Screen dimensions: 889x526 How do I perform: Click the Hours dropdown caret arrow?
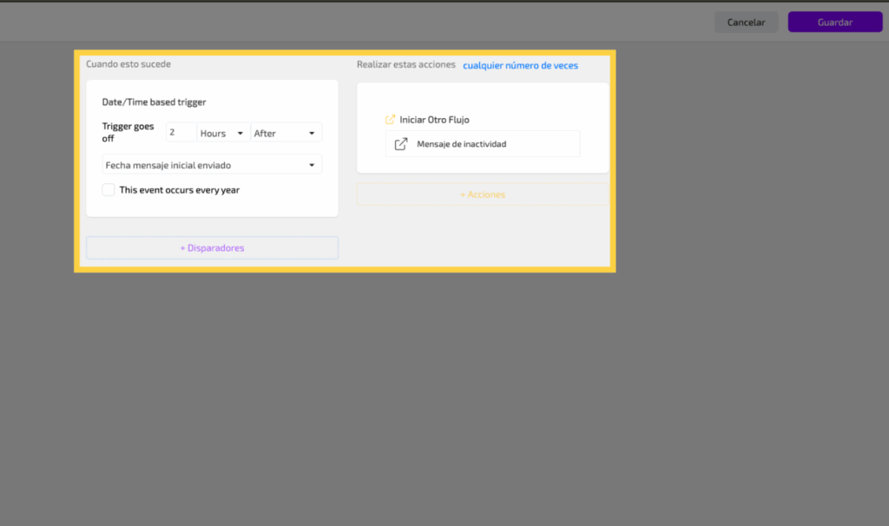coord(240,134)
